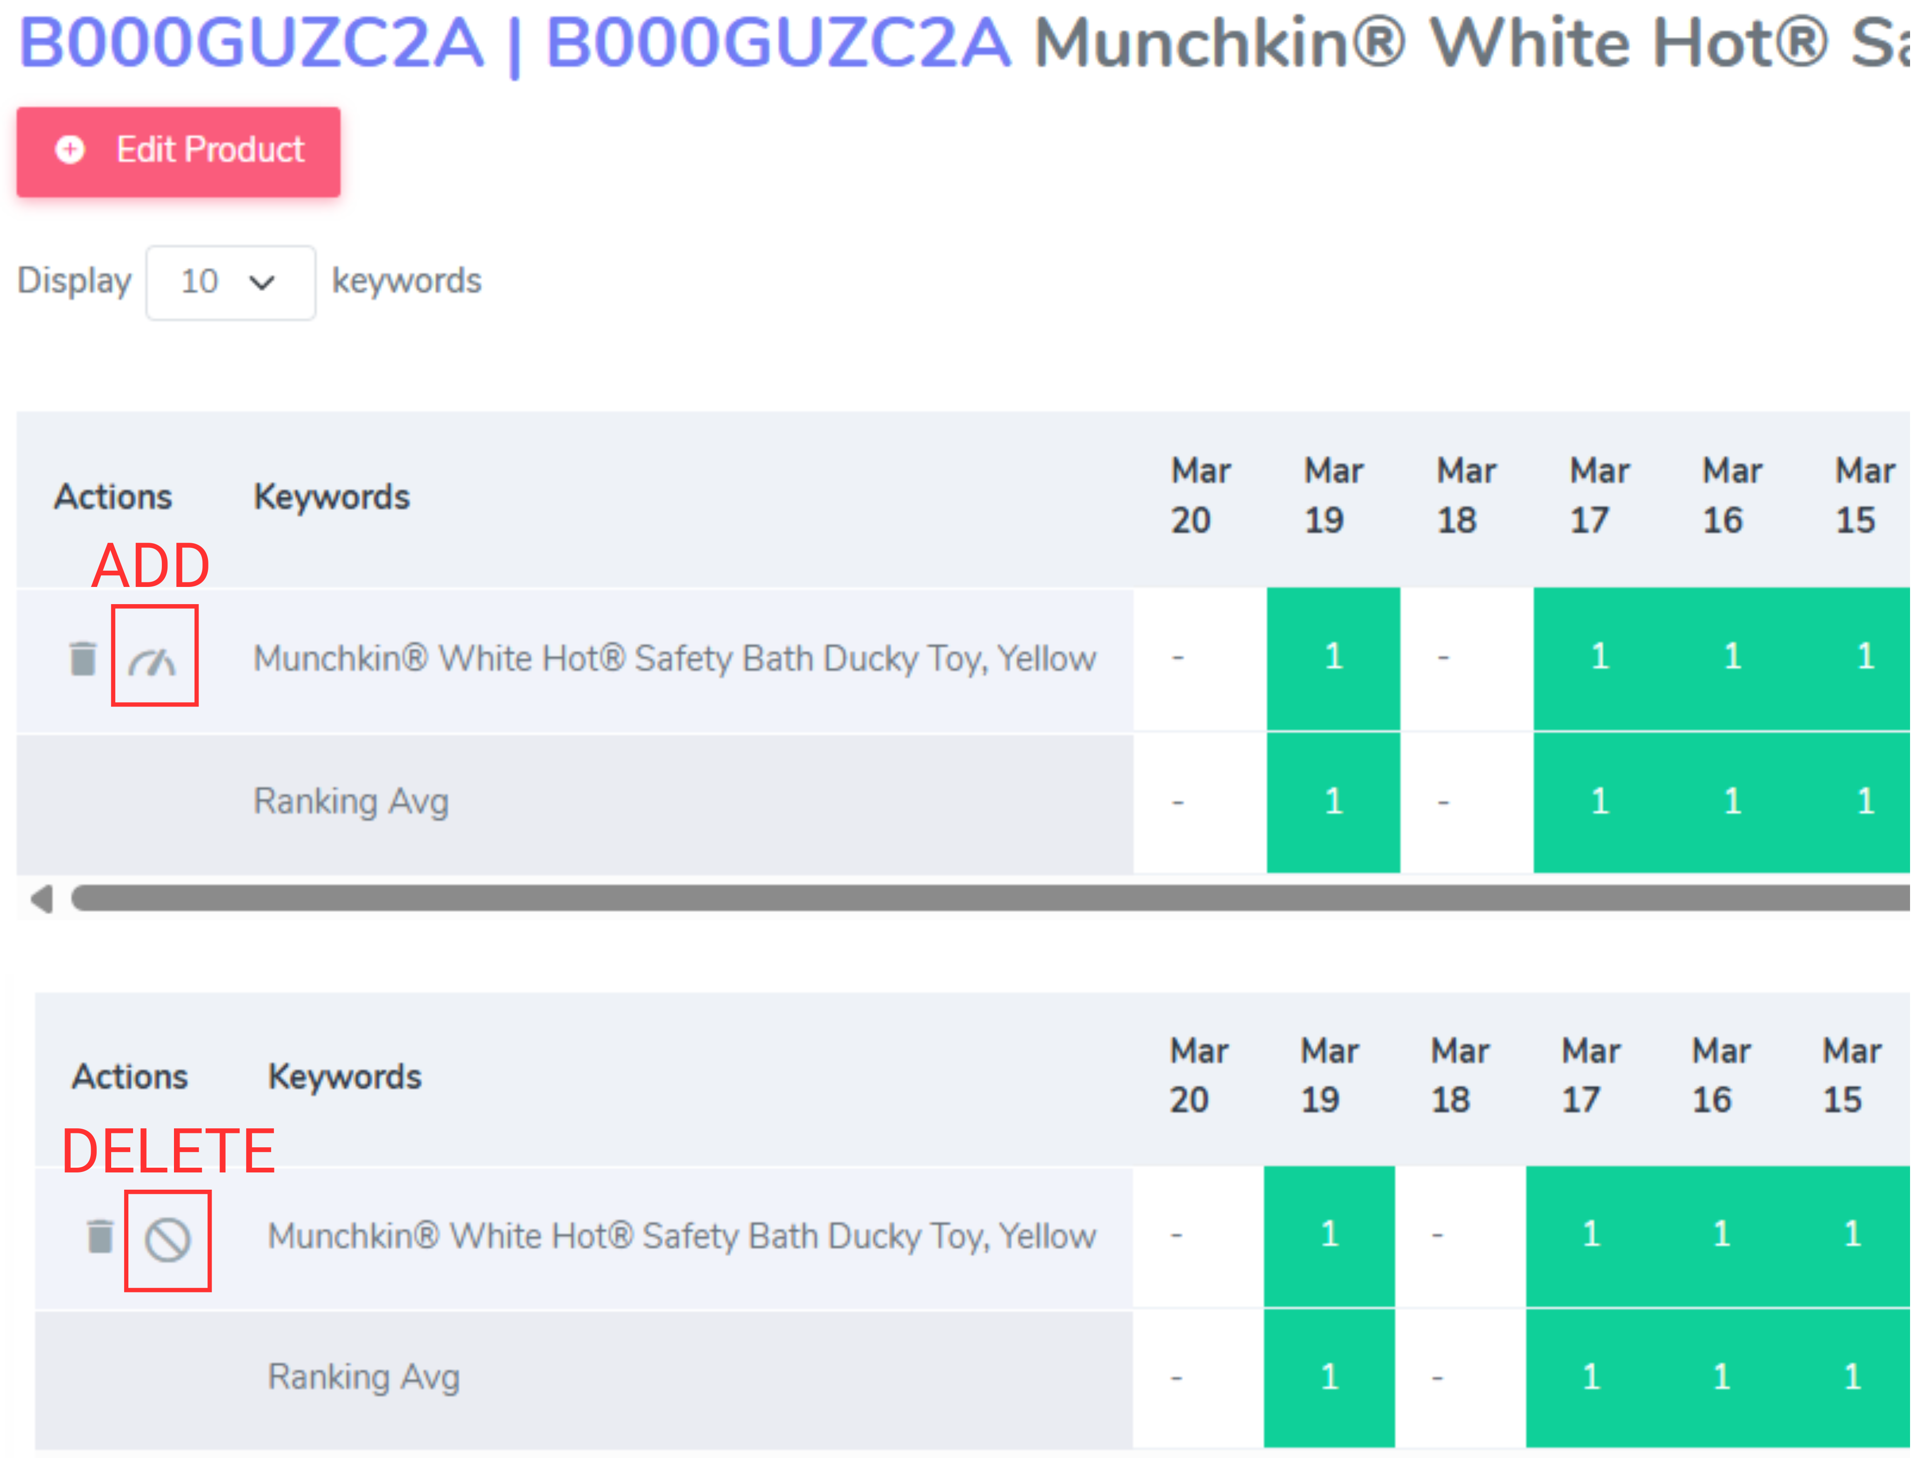The height and width of the screenshot is (1458, 1917).
Task: Click the trash icon beside the gauge icon
Action: [83, 659]
